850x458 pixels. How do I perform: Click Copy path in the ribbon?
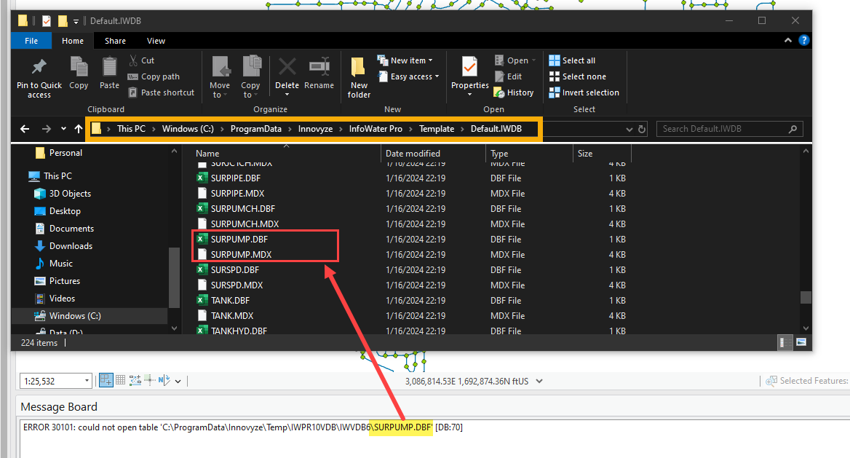click(x=154, y=76)
